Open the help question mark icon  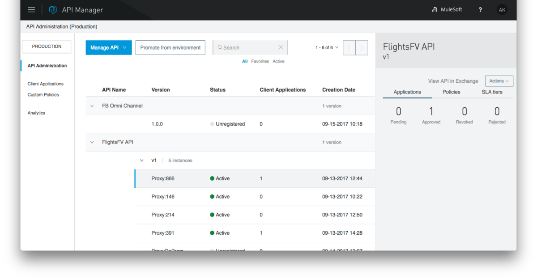point(480,9)
